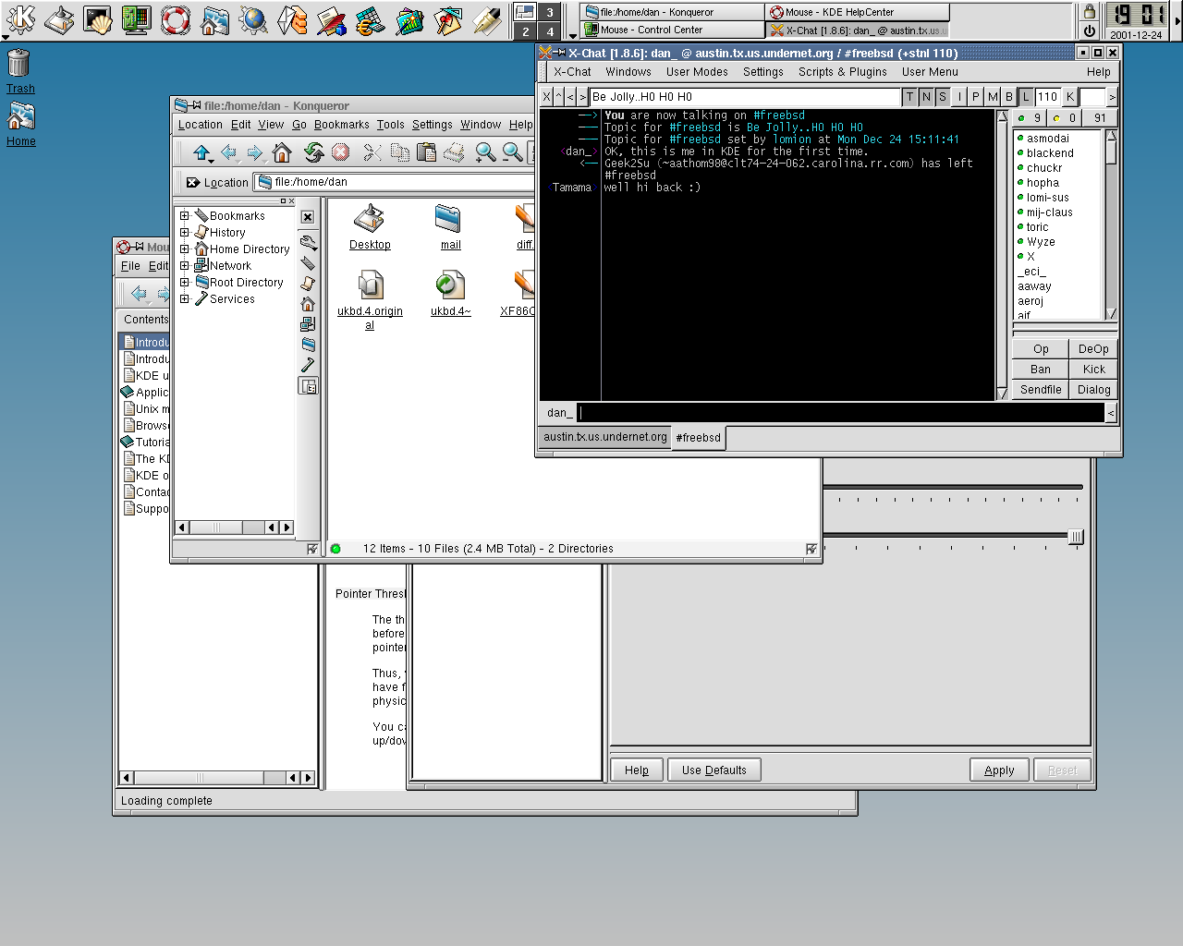This screenshot has width=1183, height=946.
Task: Select History scroll icon in sidebar strip
Action: pyautogui.click(x=308, y=284)
